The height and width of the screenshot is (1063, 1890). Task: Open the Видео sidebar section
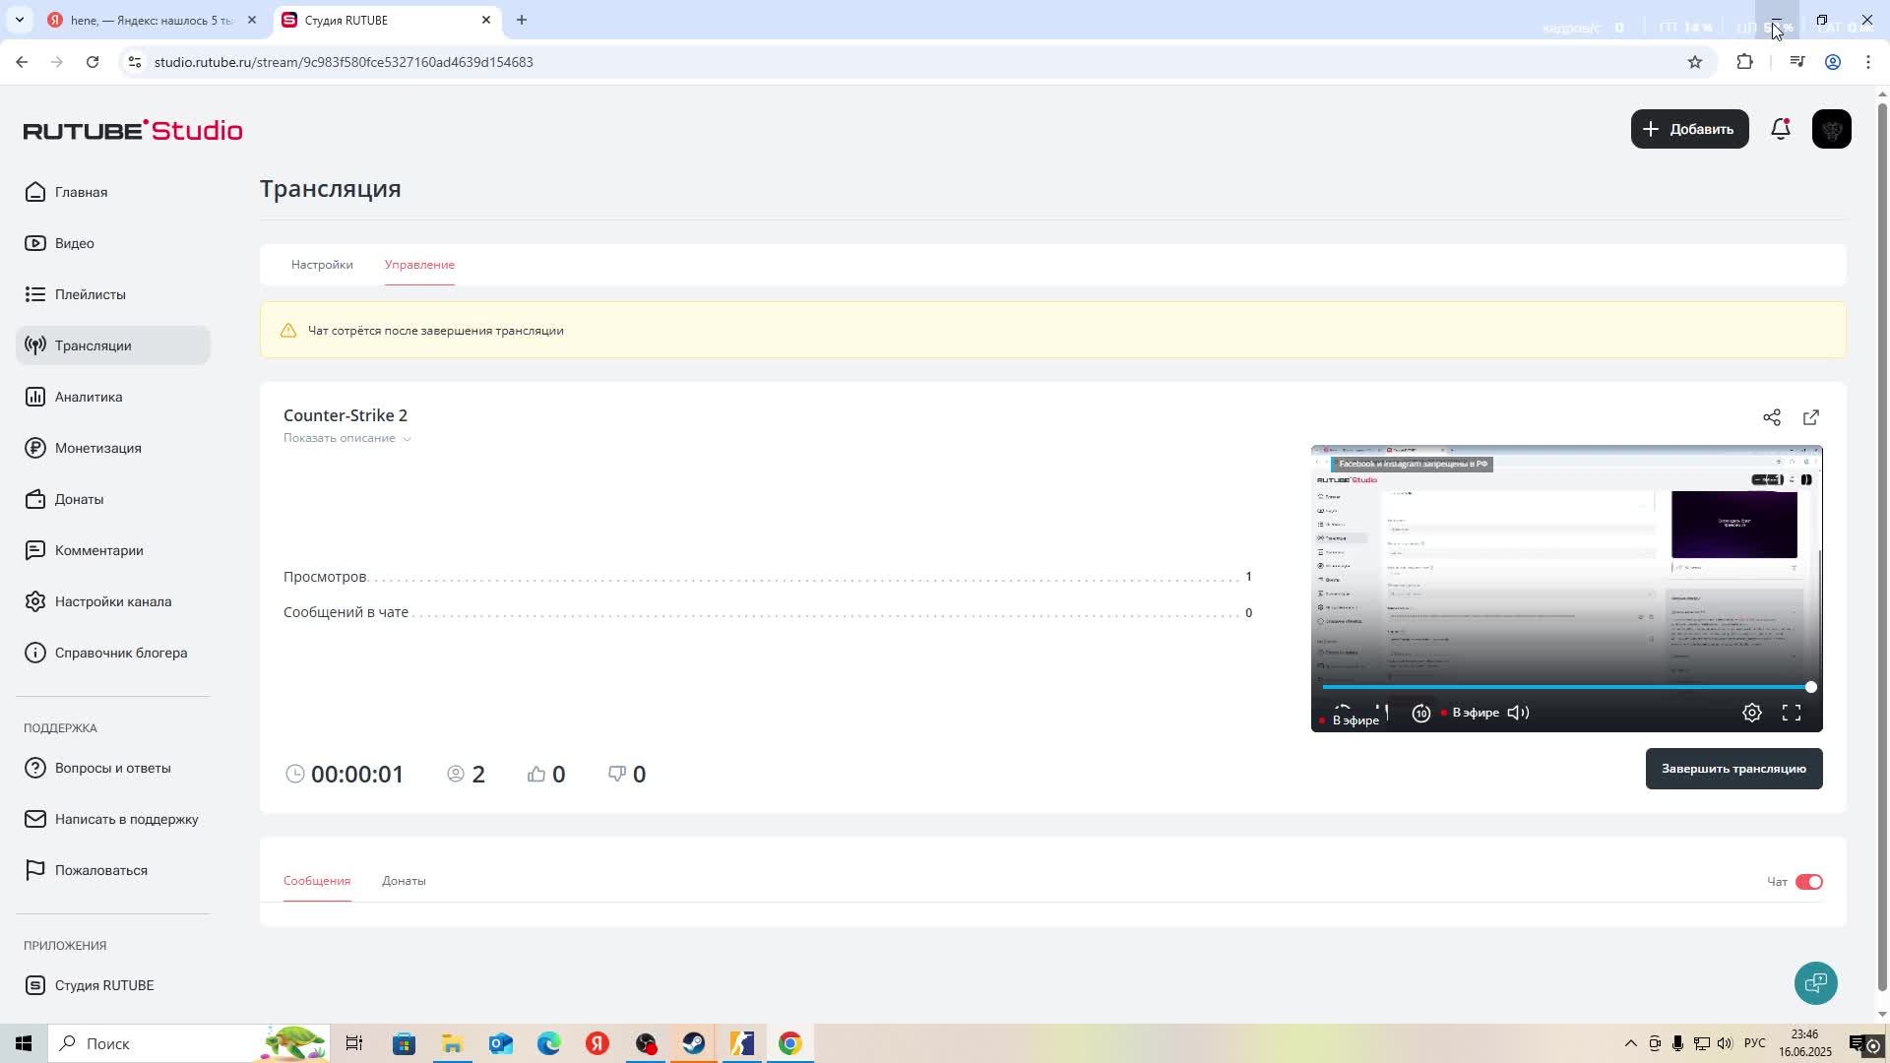pyautogui.click(x=61, y=243)
